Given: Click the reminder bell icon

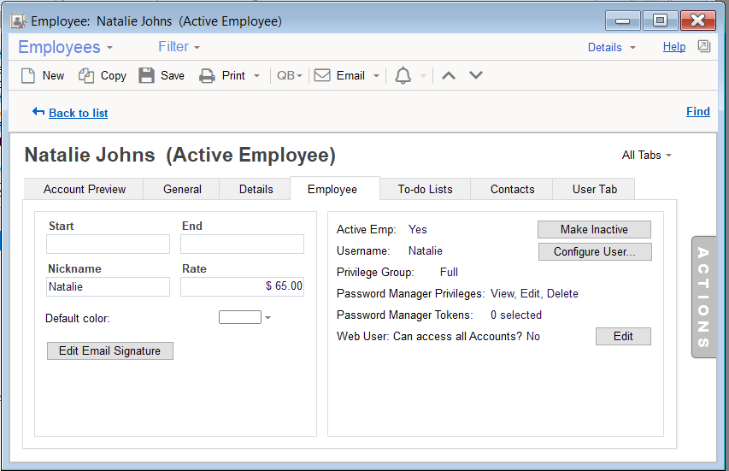Looking at the screenshot, I should (x=403, y=75).
